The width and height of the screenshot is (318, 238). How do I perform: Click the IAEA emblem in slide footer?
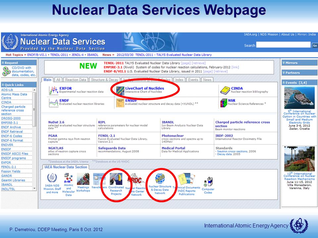click(299, 226)
